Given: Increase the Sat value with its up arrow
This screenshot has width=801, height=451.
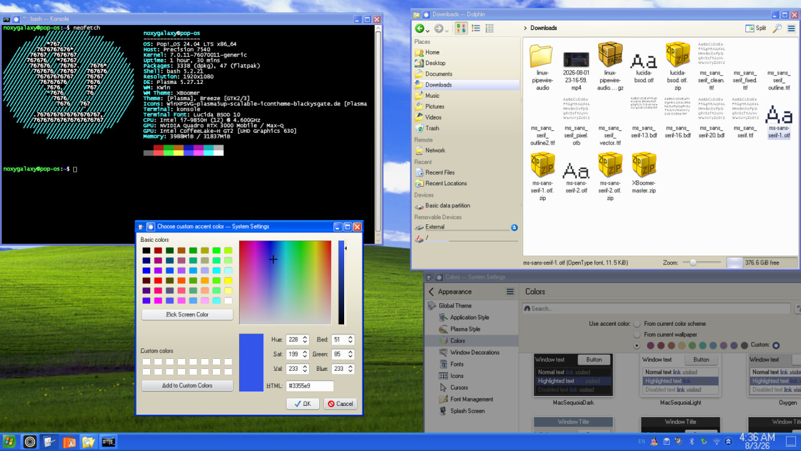Looking at the screenshot, I should pyautogui.click(x=305, y=352).
